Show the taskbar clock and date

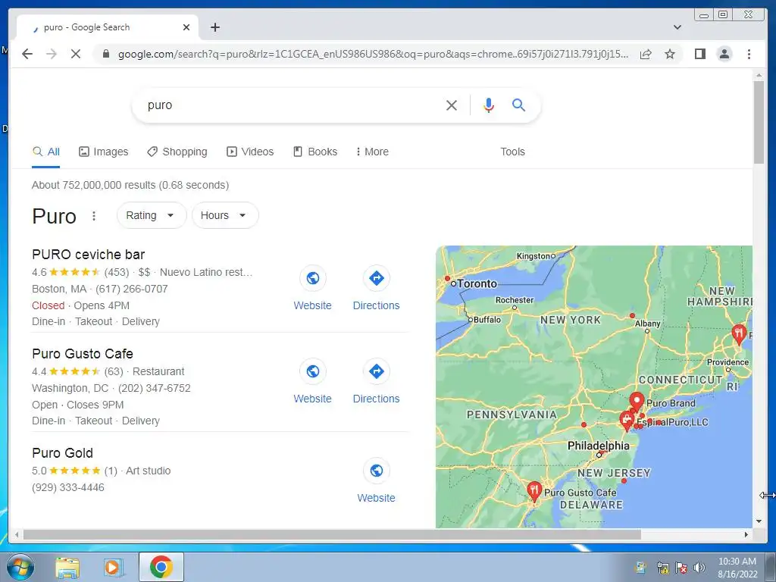click(x=737, y=568)
